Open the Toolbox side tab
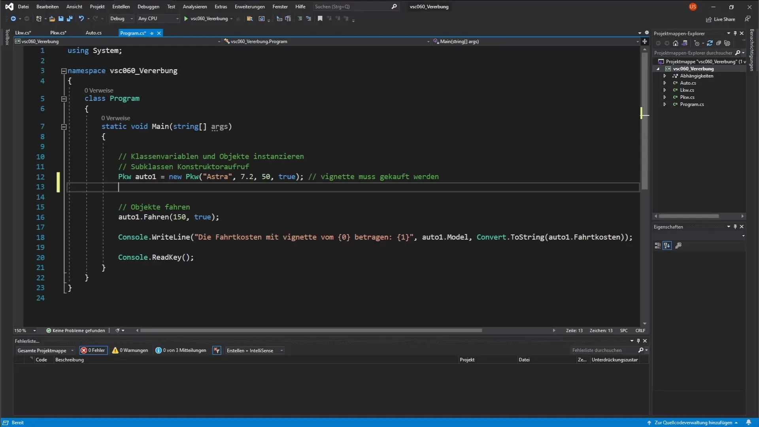This screenshot has width=759, height=427. click(x=7, y=37)
